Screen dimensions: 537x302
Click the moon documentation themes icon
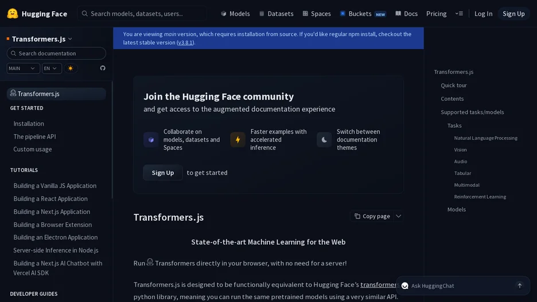(324, 140)
